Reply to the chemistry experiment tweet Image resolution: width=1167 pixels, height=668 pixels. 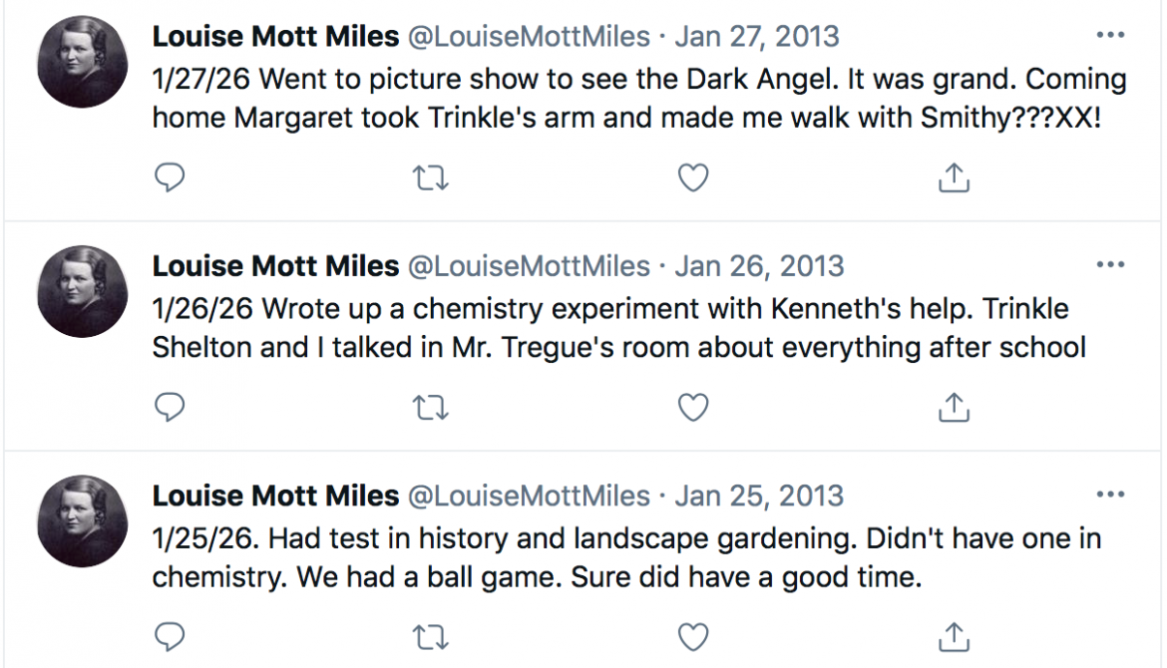[171, 408]
